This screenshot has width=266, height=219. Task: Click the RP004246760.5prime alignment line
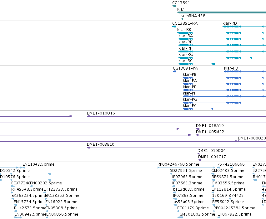click(x=186, y=168)
